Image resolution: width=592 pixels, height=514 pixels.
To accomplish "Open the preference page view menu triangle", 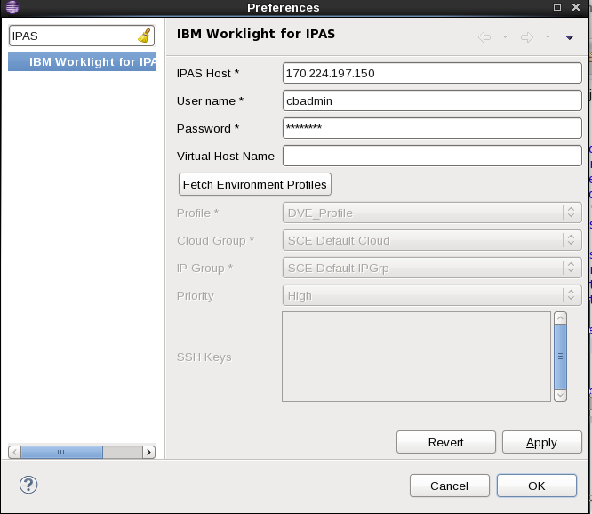I will 570,37.
